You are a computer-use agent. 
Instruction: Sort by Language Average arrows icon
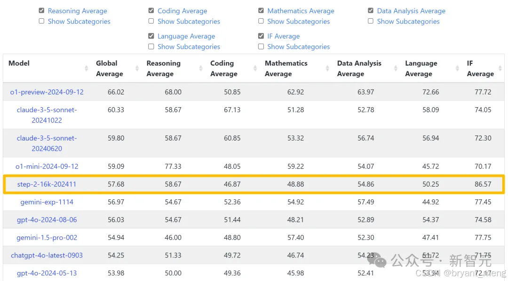click(x=458, y=68)
